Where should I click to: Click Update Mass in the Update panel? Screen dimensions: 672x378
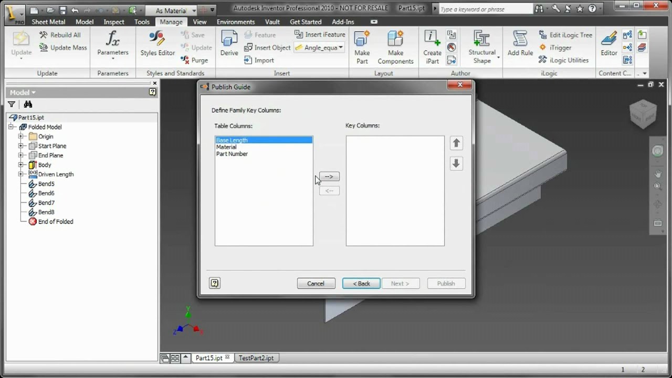coord(63,47)
